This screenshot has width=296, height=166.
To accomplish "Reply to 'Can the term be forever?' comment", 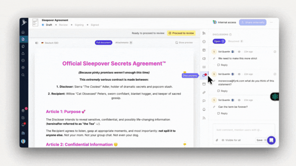I will (222, 113).
